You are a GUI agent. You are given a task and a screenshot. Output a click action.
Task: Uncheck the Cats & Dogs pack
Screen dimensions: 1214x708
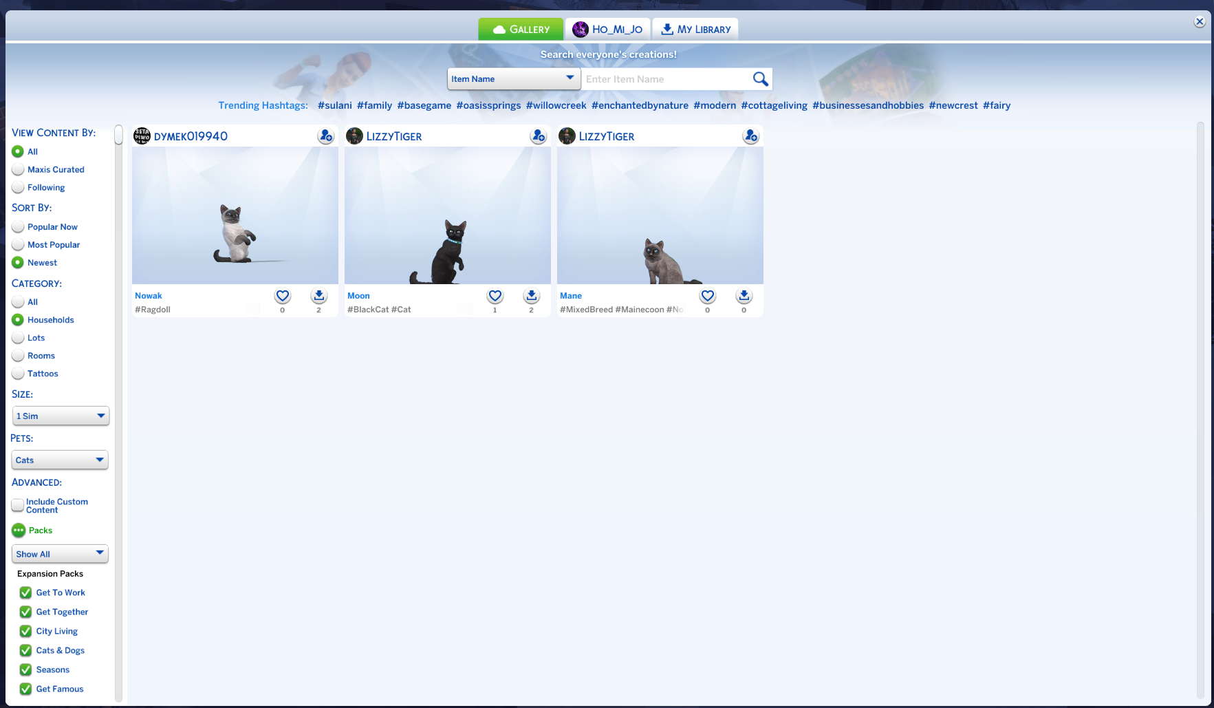26,650
